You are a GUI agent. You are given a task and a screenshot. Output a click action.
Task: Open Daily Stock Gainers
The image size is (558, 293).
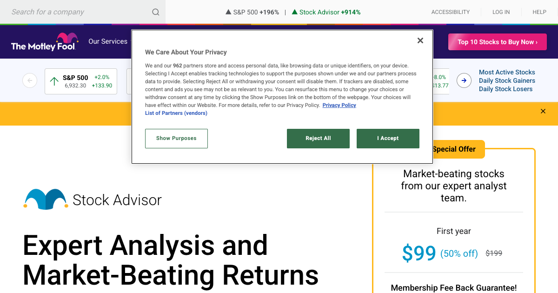(507, 80)
